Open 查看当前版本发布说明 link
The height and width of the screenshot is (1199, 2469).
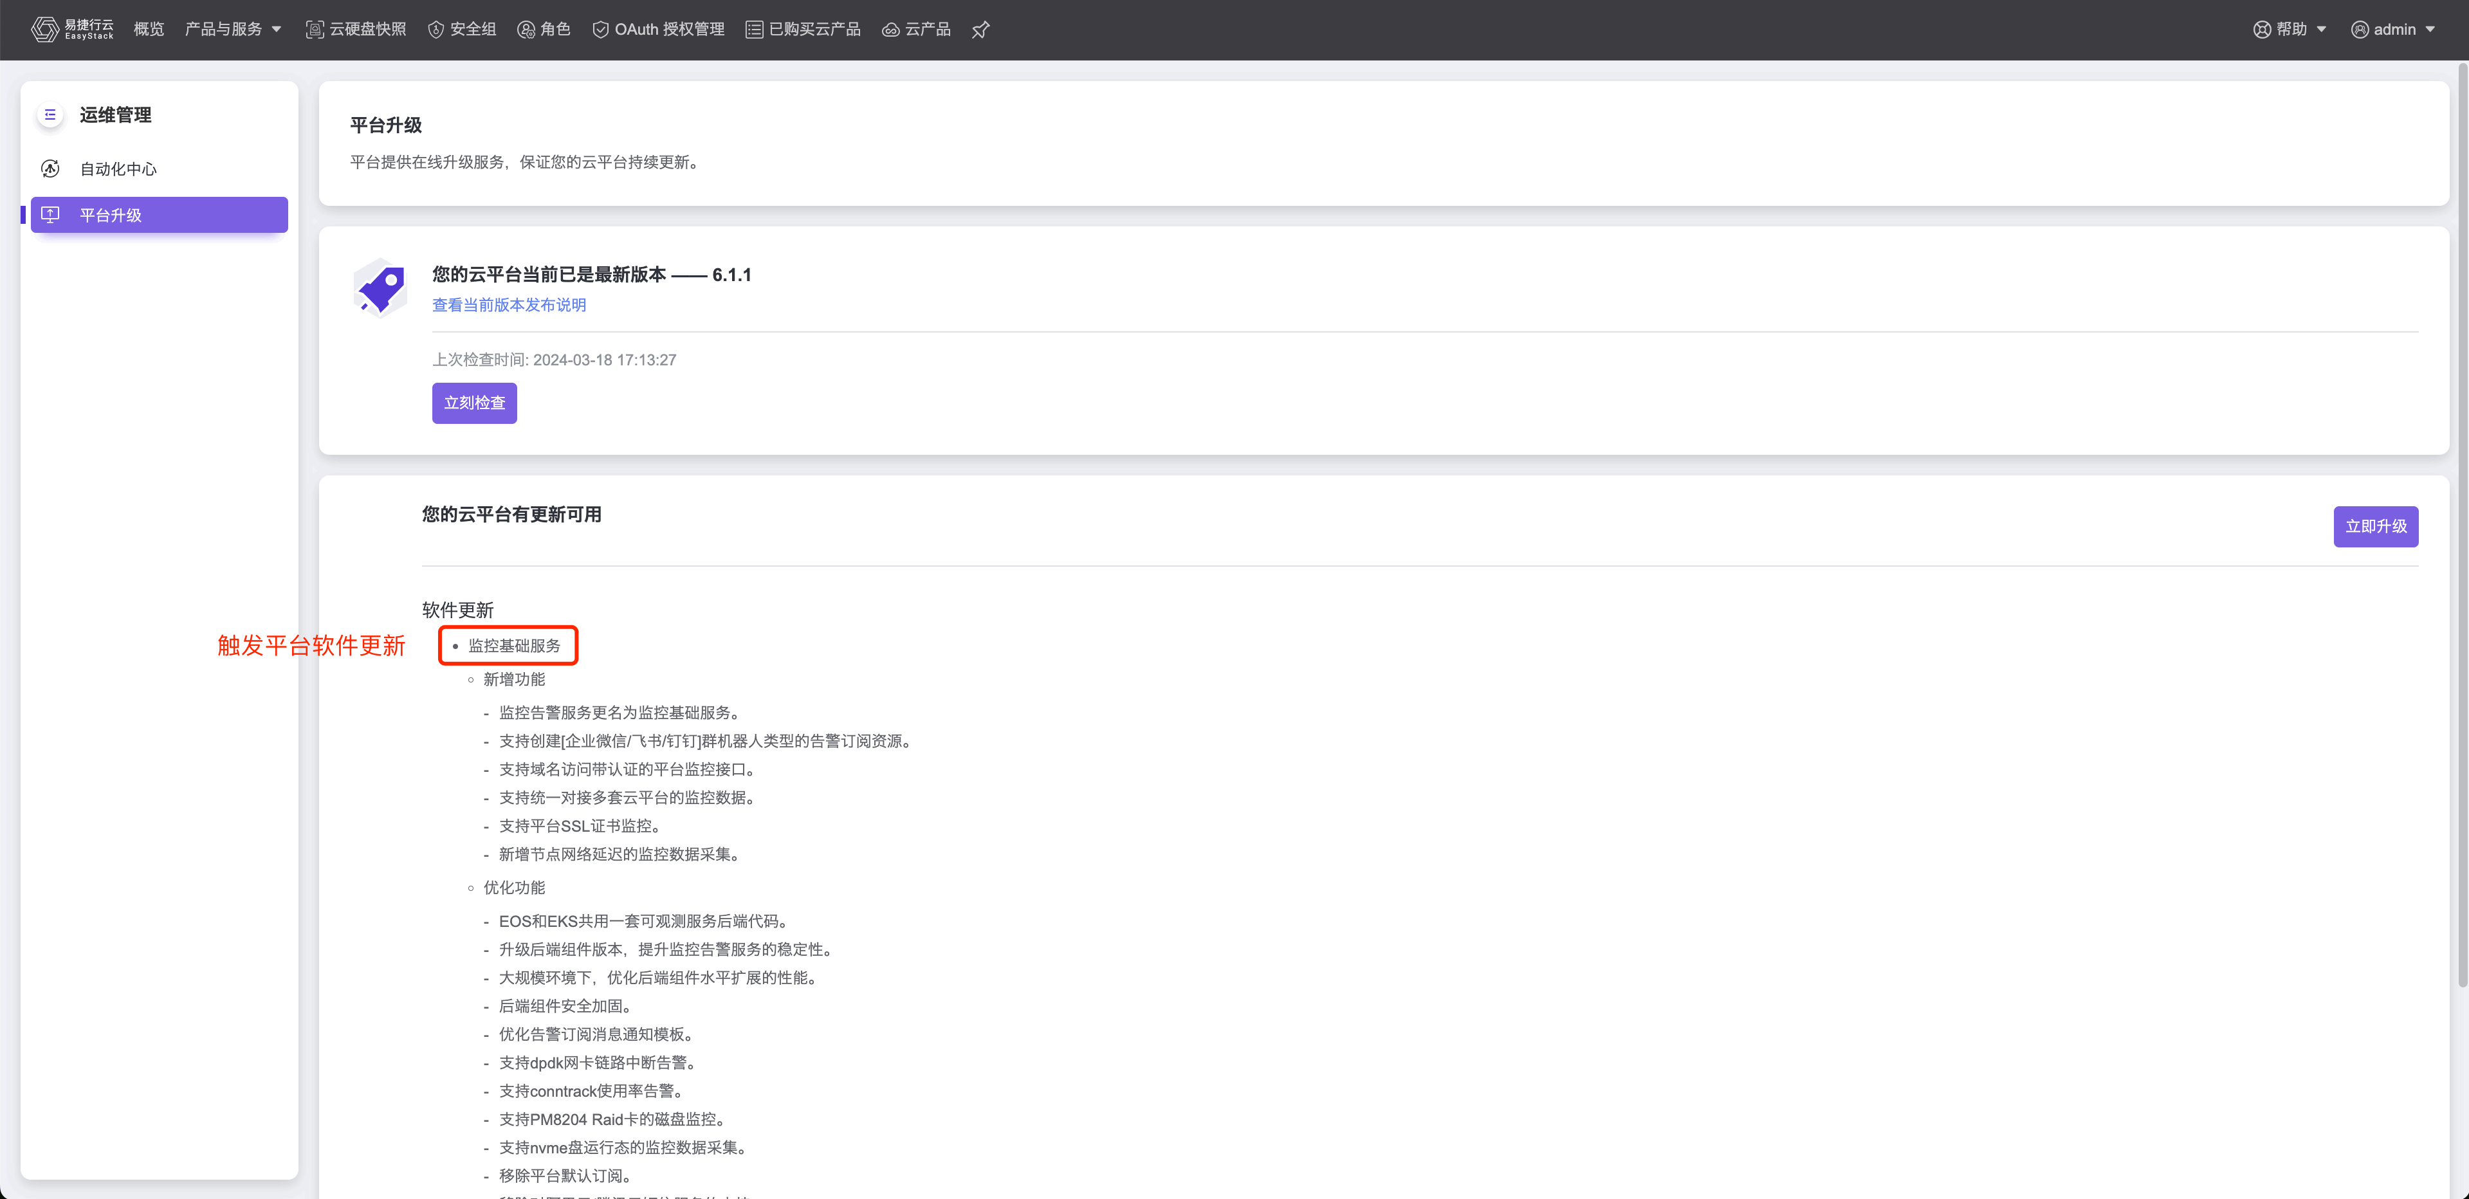coord(509,305)
